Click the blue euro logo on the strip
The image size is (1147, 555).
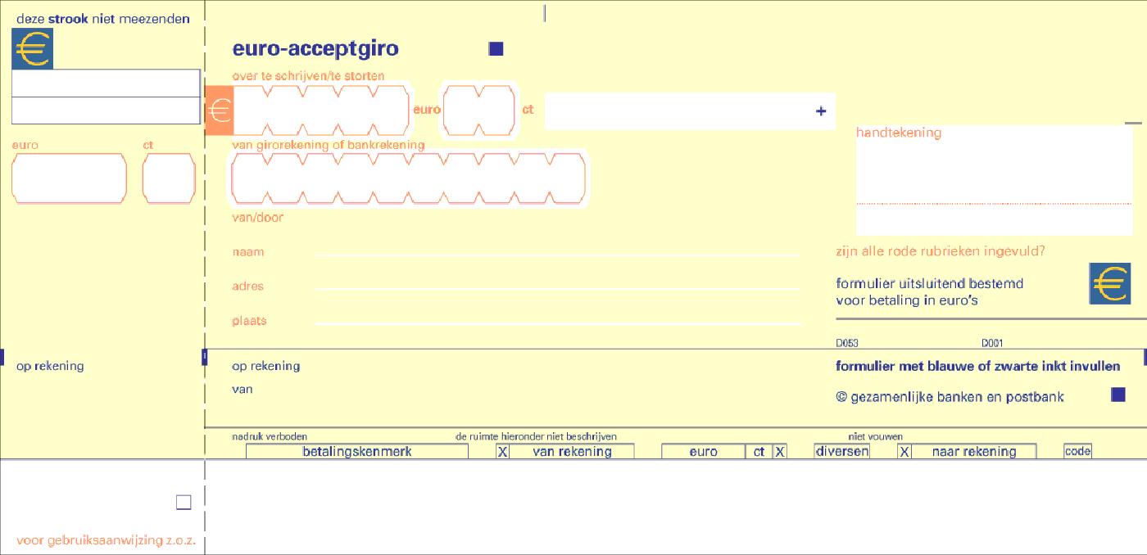click(x=32, y=48)
